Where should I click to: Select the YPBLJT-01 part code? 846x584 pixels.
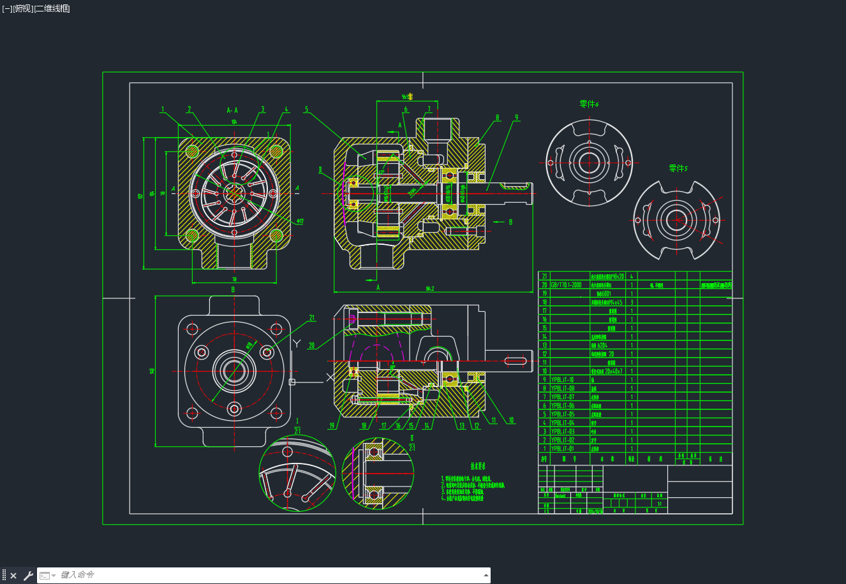coord(563,449)
